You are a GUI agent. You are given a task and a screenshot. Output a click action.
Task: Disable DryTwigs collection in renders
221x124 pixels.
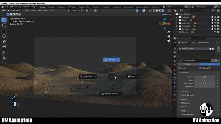(x=218, y=29)
